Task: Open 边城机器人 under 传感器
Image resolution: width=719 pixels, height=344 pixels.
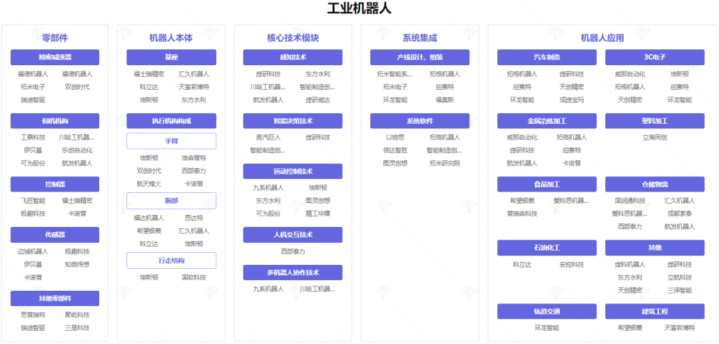Action: click(33, 252)
